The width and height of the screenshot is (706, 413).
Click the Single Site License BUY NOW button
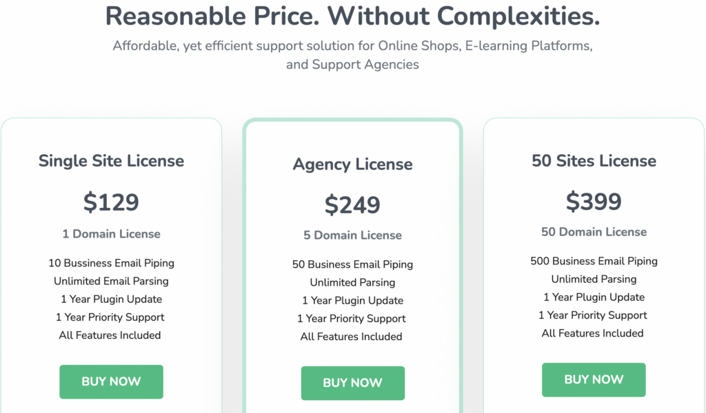pos(111,381)
